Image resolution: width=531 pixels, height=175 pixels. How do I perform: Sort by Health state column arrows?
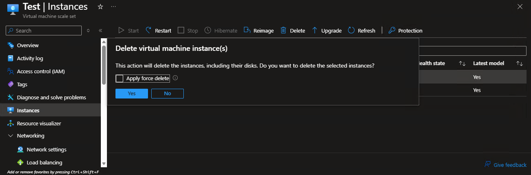[x=462, y=63]
